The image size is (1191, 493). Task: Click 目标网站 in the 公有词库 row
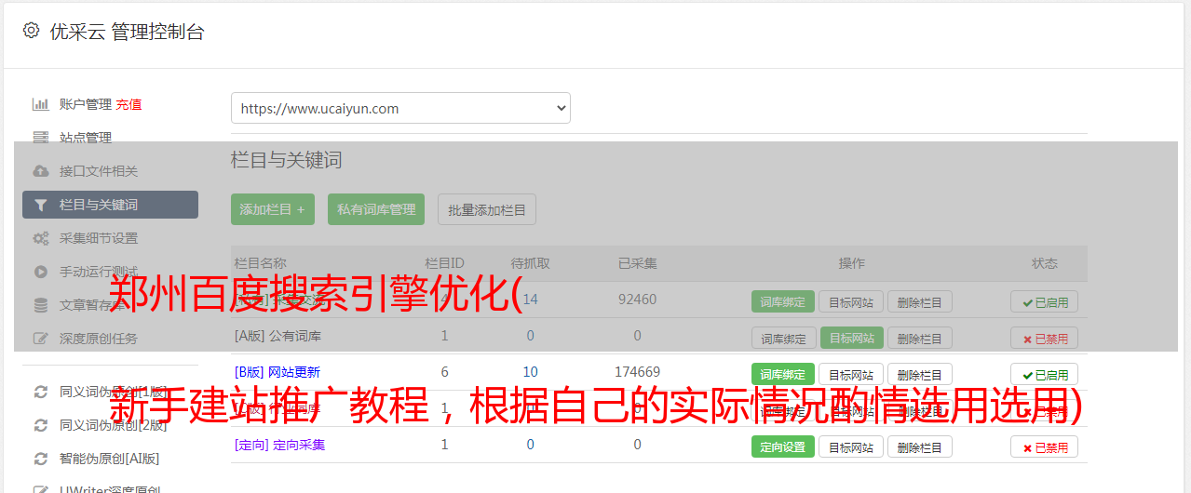[851, 338]
